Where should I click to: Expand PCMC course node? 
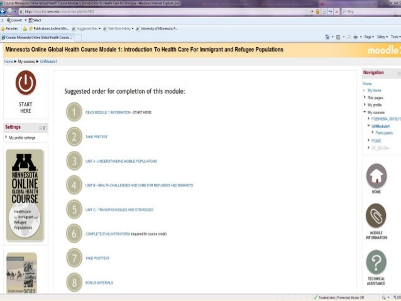click(368, 140)
